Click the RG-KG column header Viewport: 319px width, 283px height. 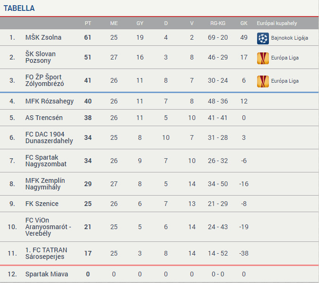[218, 23]
